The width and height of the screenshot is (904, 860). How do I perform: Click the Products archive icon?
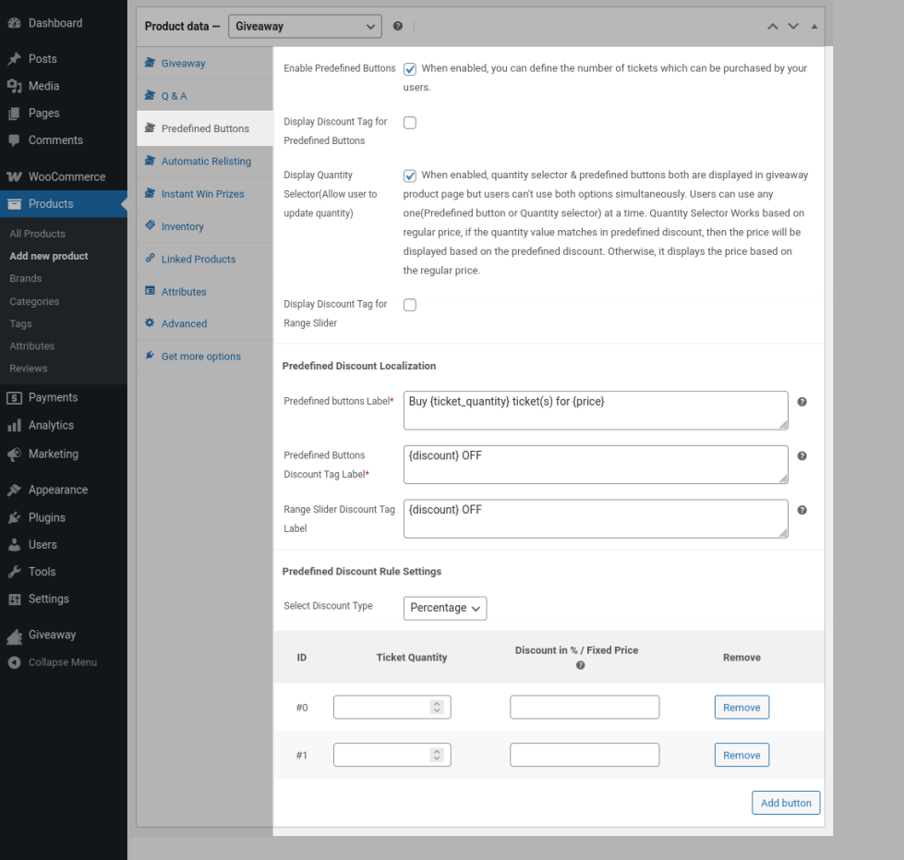(x=15, y=203)
